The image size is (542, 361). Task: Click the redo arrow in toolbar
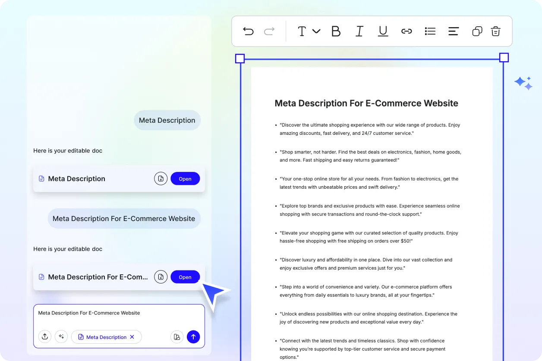pos(269,31)
